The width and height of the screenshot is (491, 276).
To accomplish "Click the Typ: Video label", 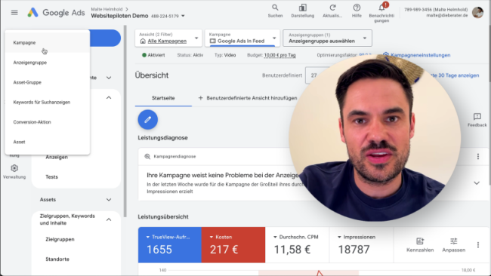I will click(x=225, y=55).
